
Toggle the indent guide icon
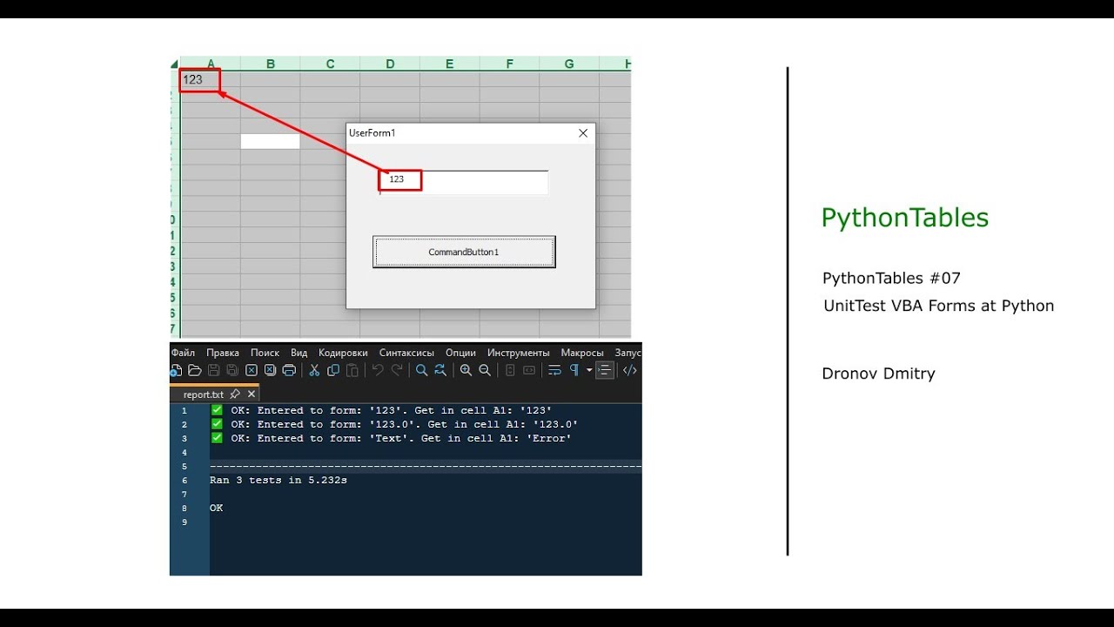pyautogui.click(x=604, y=370)
